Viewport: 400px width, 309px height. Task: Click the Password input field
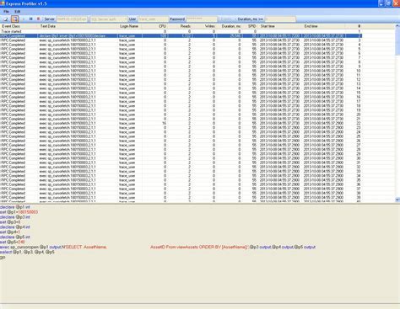pyautogui.click(x=202, y=19)
